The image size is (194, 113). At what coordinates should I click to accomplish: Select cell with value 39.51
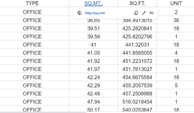coord(93,28)
